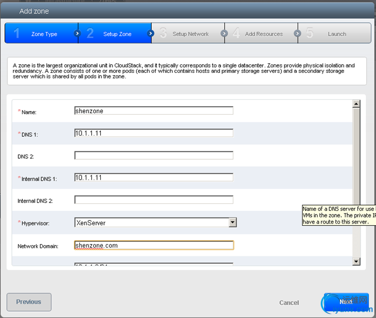Open the Add Resources step

click(261, 33)
